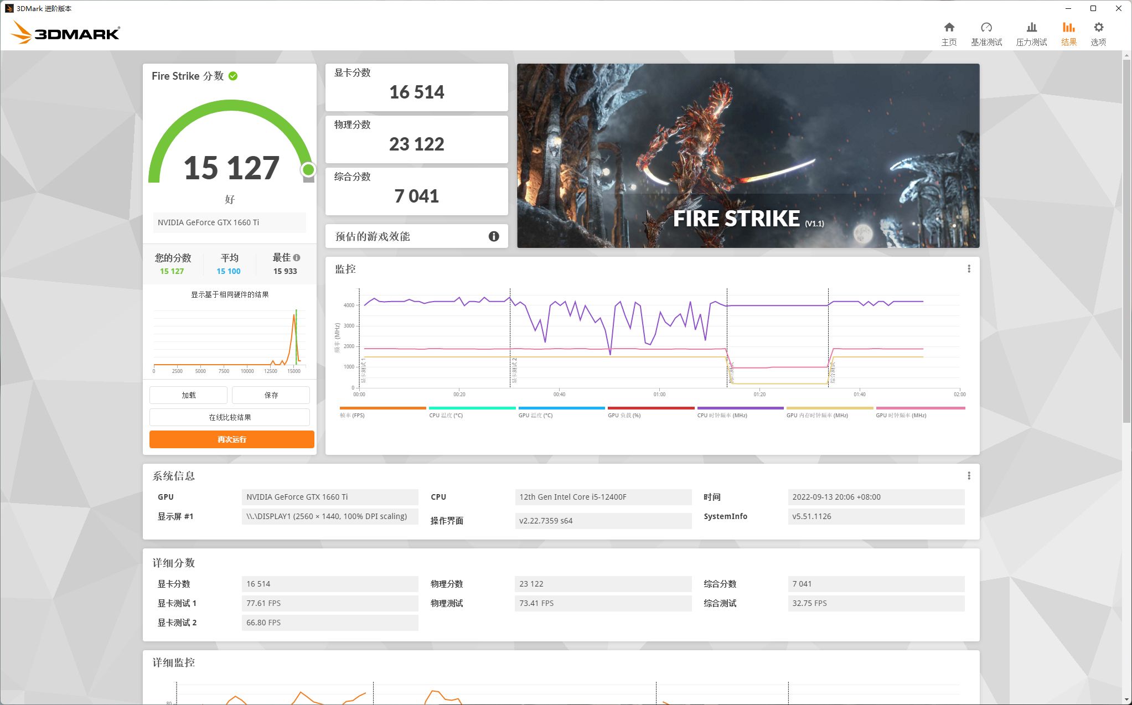The width and height of the screenshot is (1132, 705).
Task: Click info icon beside 预估的游戏效能
Action: tap(494, 236)
